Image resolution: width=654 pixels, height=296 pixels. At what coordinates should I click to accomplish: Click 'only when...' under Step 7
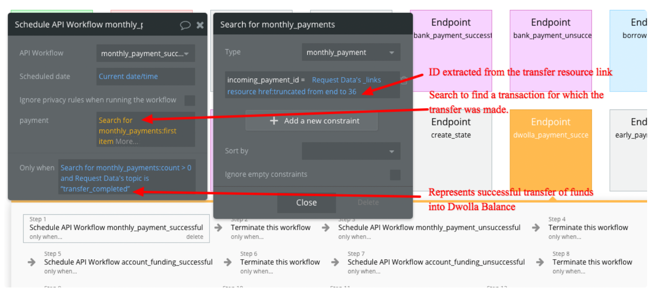tap(364, 271)
